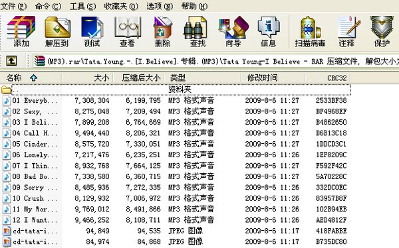The height and width of the screenshot is (248, 399).
Task: Click CRC32 value 418FABBE
Action: pos(331,231)
